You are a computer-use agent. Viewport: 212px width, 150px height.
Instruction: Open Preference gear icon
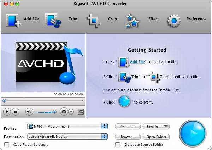pos(174,21)
